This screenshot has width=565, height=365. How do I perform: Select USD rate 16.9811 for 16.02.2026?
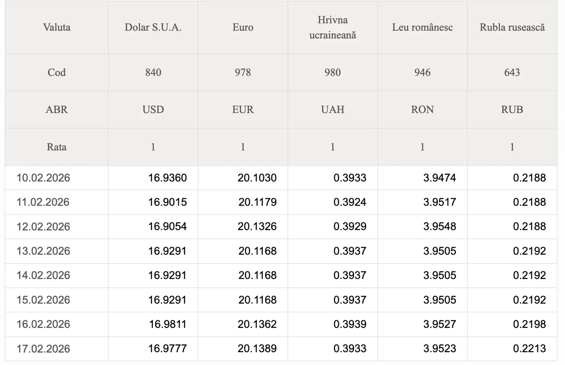(167, 324)
